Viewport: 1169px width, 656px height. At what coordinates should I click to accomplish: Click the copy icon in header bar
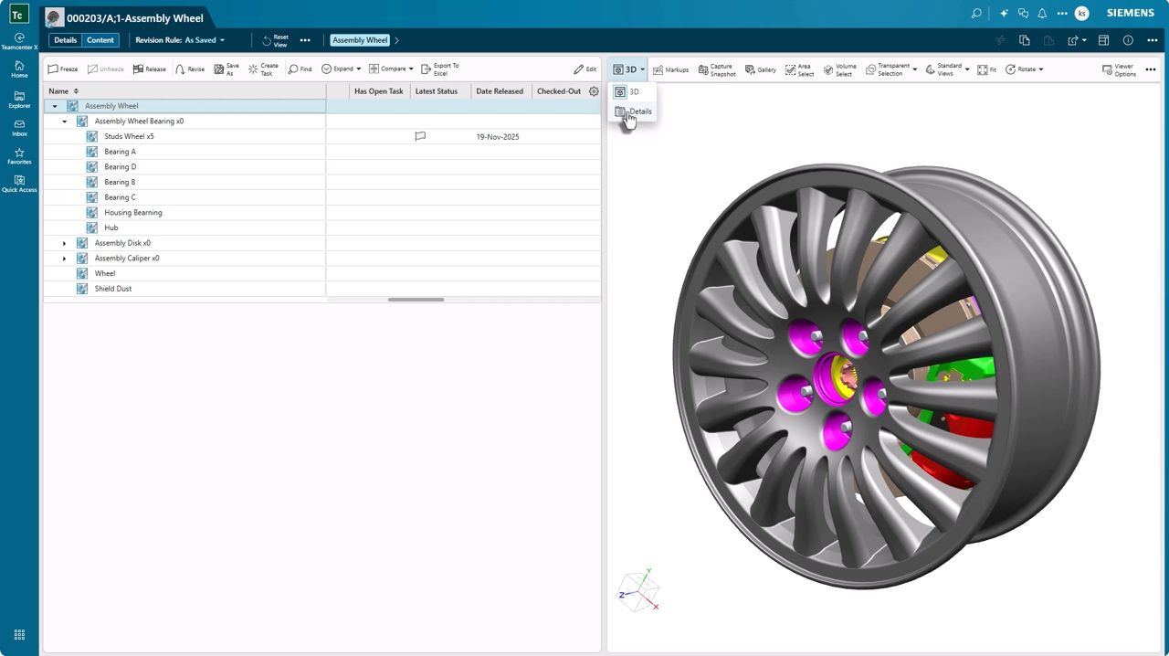coord(1025,40)
